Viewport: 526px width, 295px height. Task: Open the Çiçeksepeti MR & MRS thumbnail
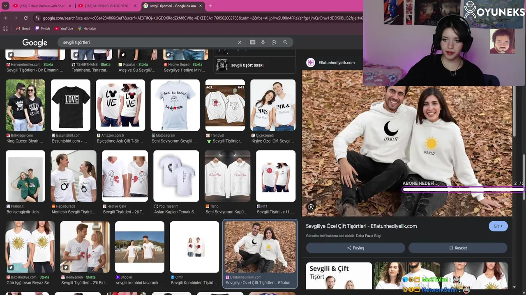[273, 105]
